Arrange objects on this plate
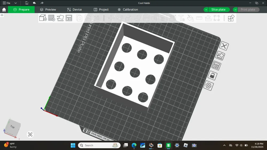267x150 pixels. [x=216, y=66]
